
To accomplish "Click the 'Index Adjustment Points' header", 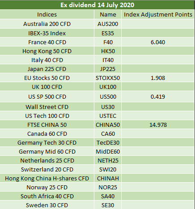I will pyautogui.click(x=158, y=14).
